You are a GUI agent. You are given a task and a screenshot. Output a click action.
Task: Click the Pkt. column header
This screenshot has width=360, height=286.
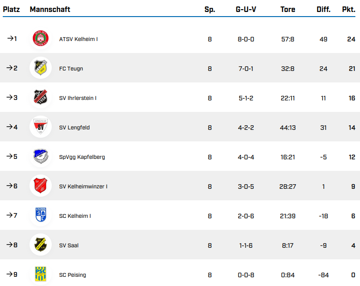pos(348,9)
